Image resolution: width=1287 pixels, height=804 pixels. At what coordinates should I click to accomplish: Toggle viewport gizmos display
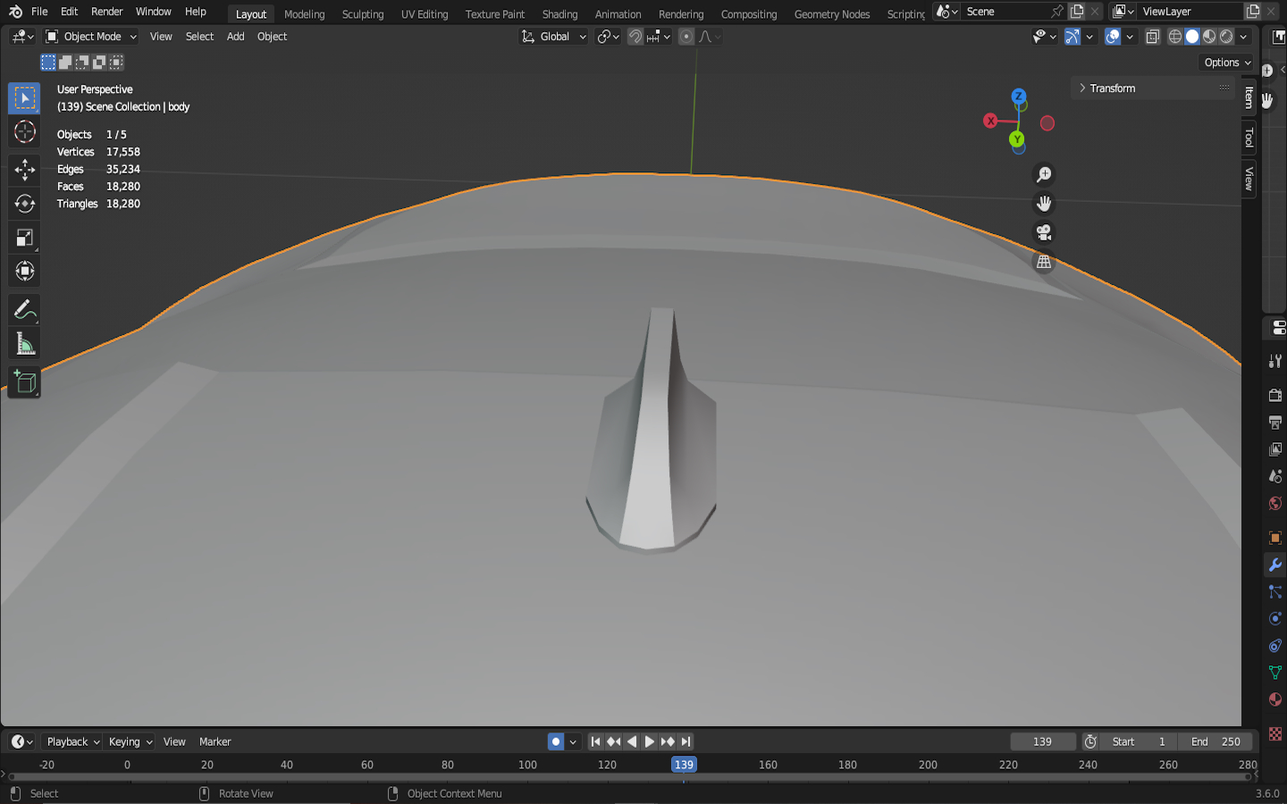(x=1072, y=37)
